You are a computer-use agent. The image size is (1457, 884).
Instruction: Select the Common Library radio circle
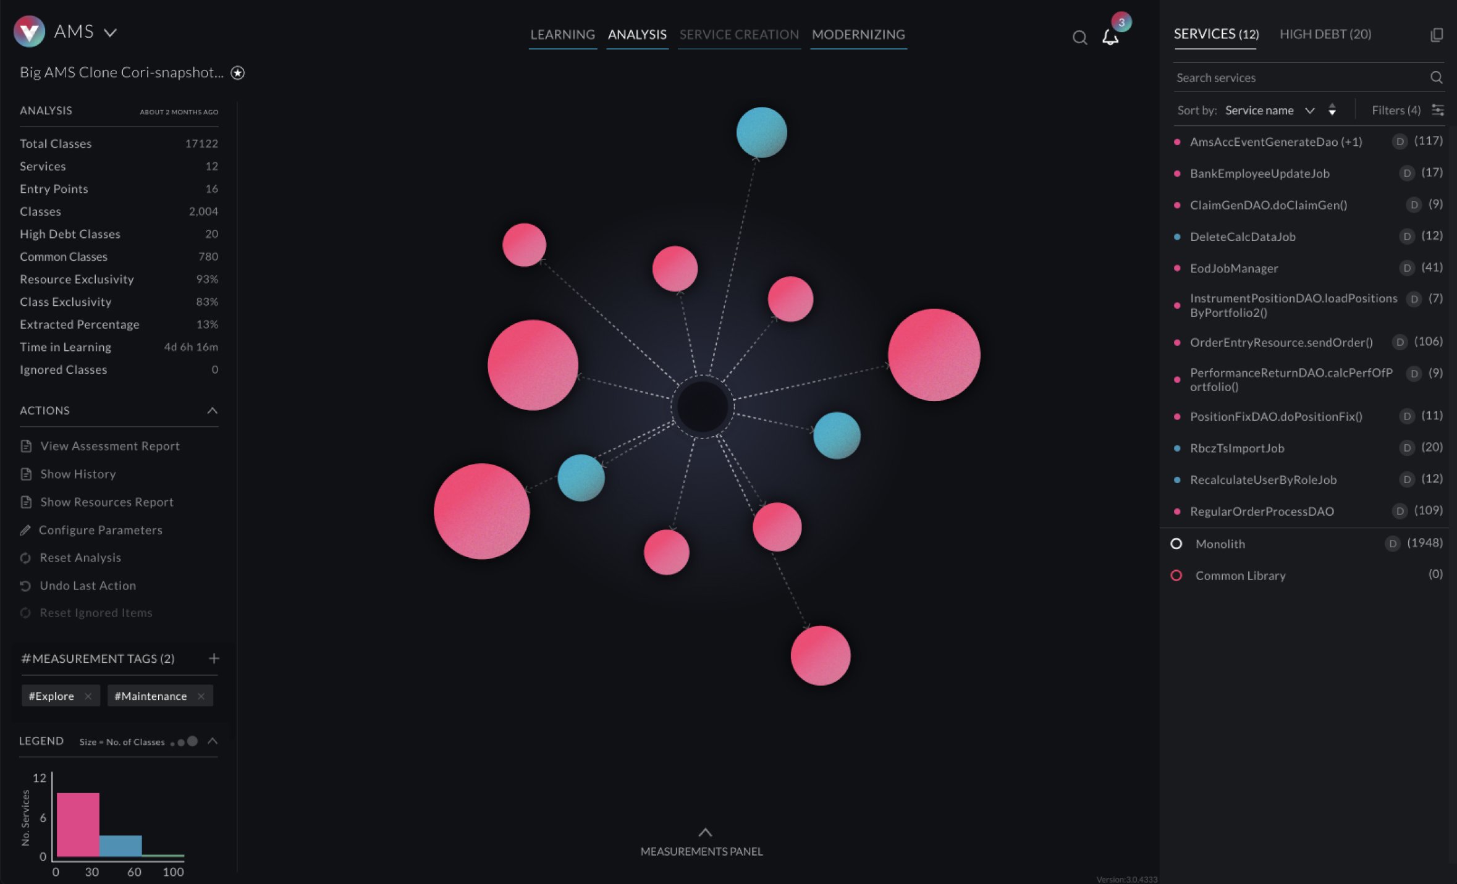click(x=1176, y=575)
